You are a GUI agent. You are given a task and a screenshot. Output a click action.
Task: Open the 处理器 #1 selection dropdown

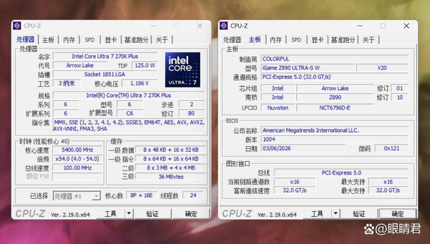[77, 196]
